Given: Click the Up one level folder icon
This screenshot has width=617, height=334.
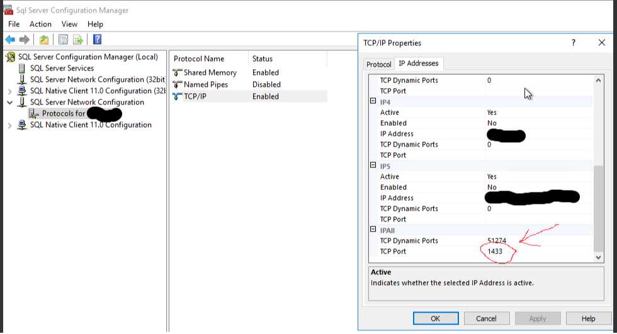Looking at the screenshot, I should point(44,39).
